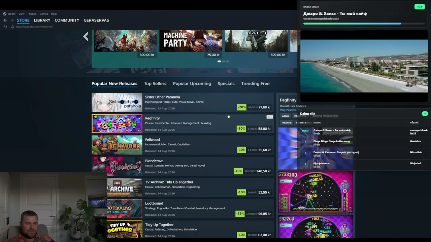Click the -35% discount badge on Lootbound

point(240,214)
